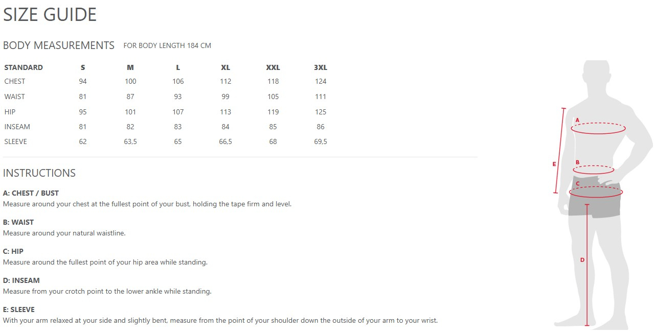The image size is (655, 334).
Task: Click the BODY MEASUREMENTS heading
Action: point(59,45)
